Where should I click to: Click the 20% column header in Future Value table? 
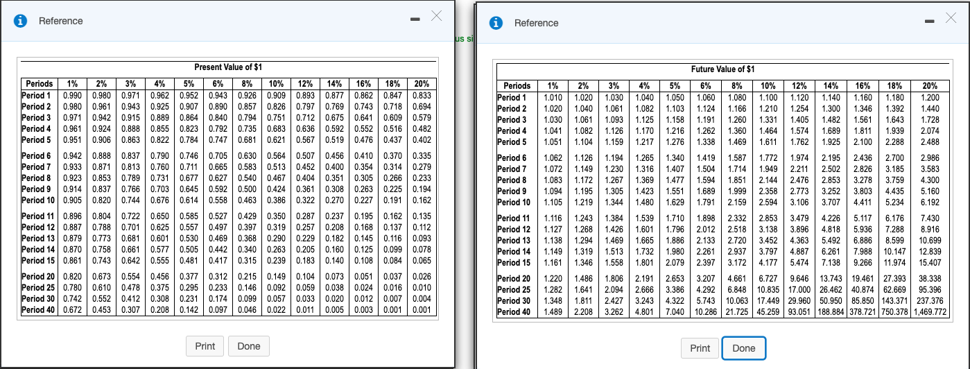[928, 86]
